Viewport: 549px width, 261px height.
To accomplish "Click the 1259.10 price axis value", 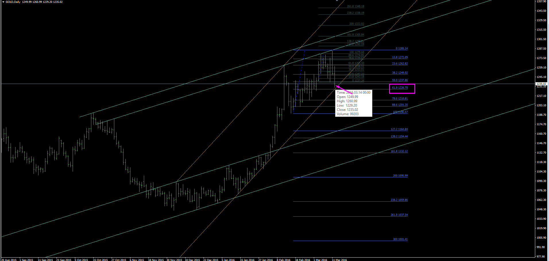I will coord(541,68).
